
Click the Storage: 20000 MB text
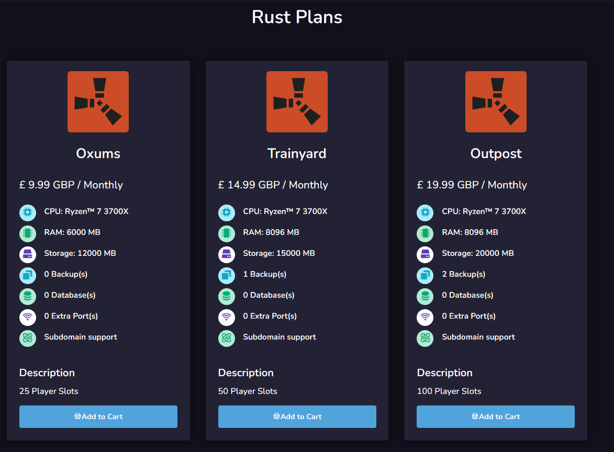pyautogui.click(x=478, y=253)
